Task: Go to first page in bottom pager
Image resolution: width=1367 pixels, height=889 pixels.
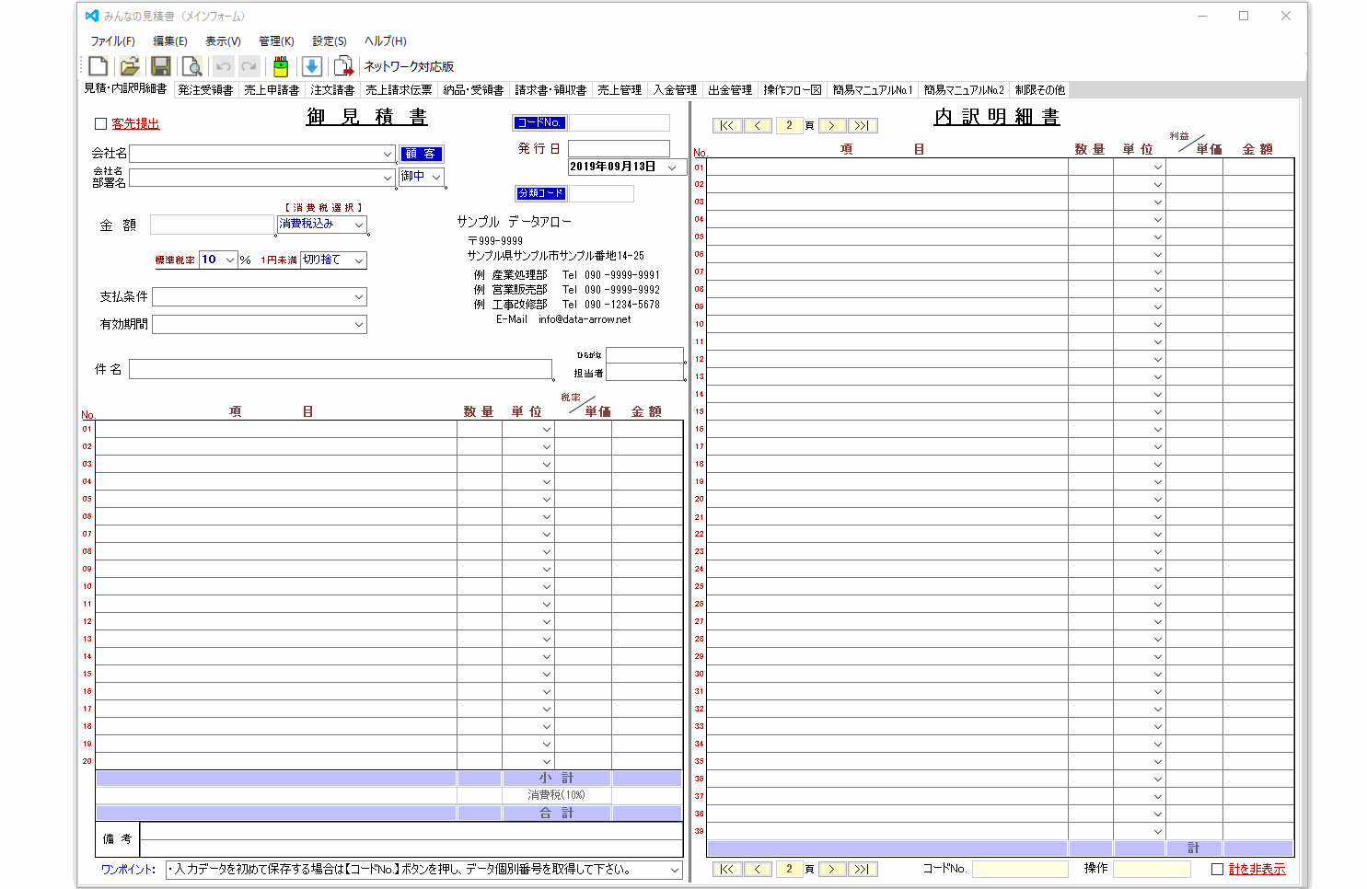Action: pos(727,869)
